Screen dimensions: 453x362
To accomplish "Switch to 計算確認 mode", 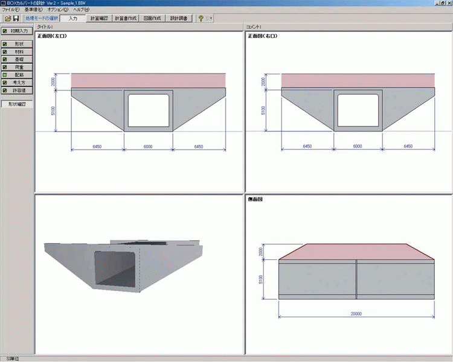I will point(100,18).
